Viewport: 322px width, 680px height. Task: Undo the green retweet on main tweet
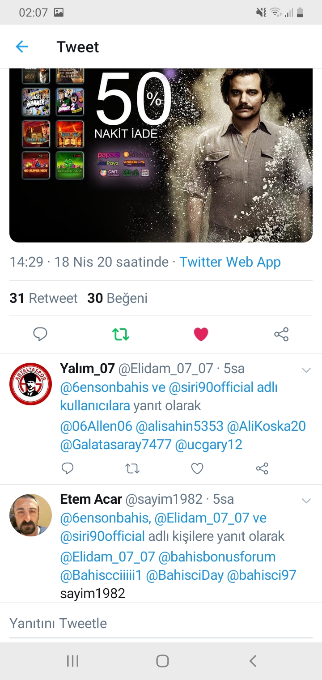[121, 334]
